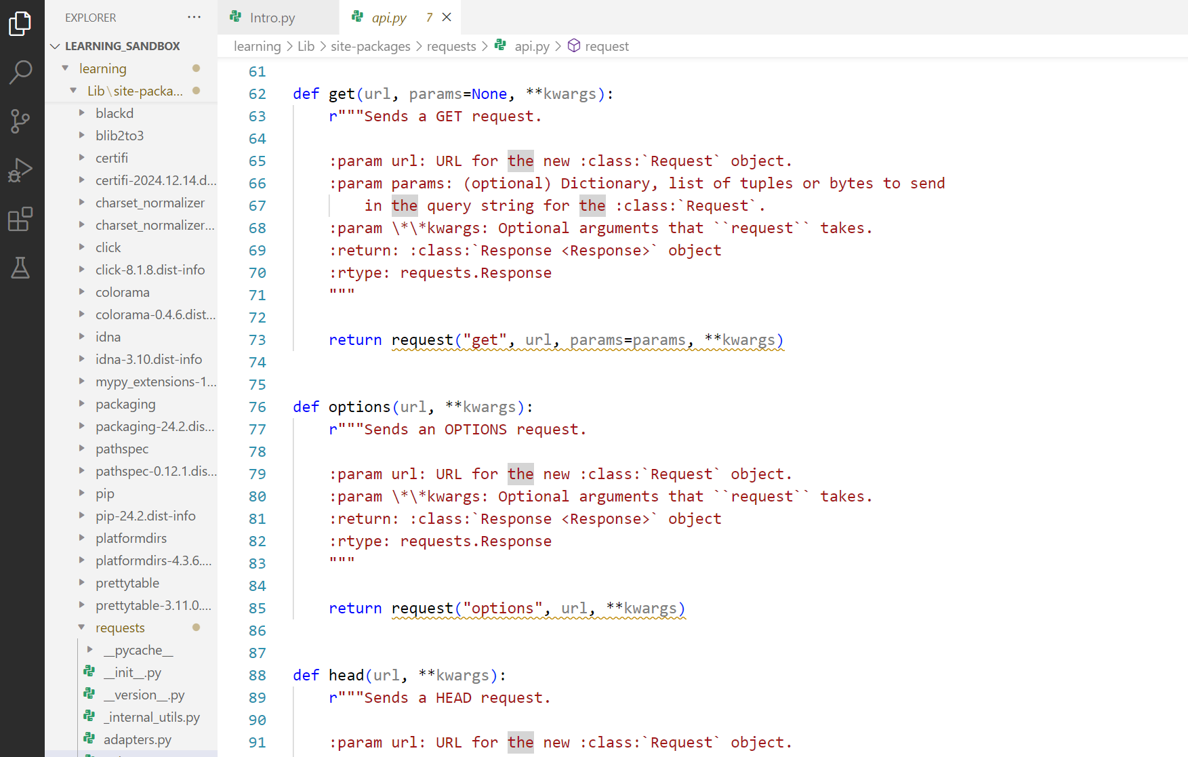Open the Run and Debug view
Viewport: 1188px width, 757px height.
coord(20,170)
